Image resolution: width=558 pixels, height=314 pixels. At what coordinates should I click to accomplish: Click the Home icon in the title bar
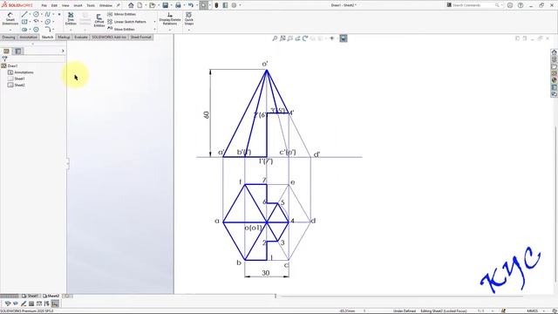click(x=131, y=5)
